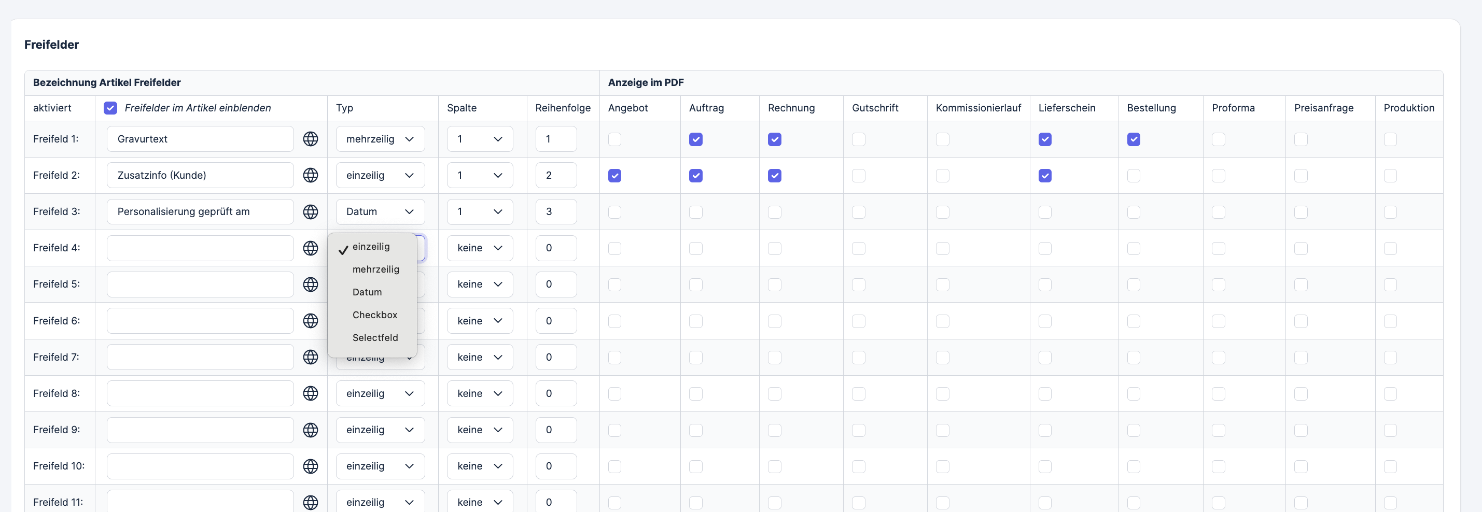Click the empty name field for Freifeld 5
Screen dimensions: 1482x512
pos(200,285)
